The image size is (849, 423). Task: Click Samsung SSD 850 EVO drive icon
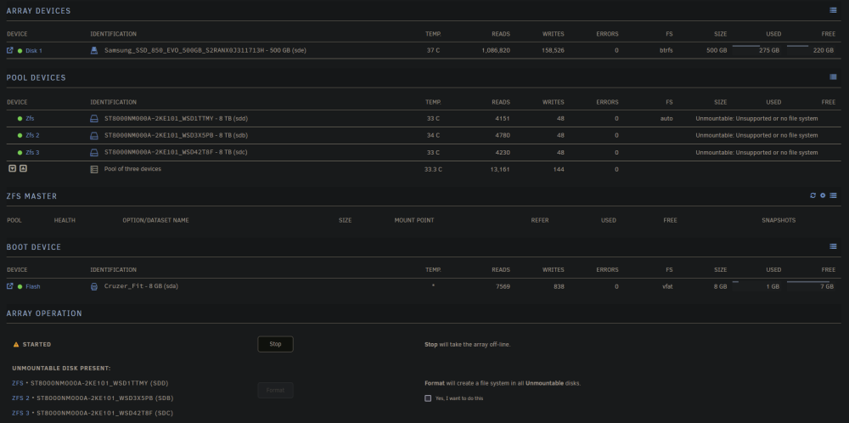tap(94, 50)
